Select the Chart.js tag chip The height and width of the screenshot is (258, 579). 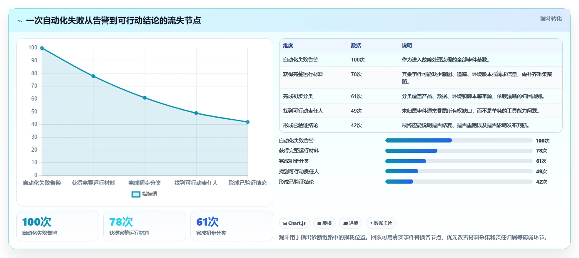pos(294,223)
